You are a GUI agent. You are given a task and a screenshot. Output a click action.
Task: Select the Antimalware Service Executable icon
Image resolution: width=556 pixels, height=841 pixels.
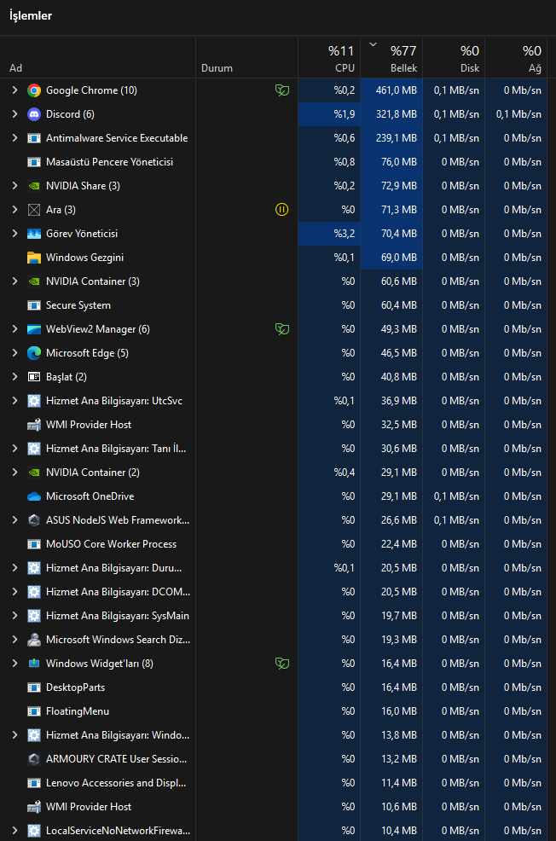tap(34, 138)
